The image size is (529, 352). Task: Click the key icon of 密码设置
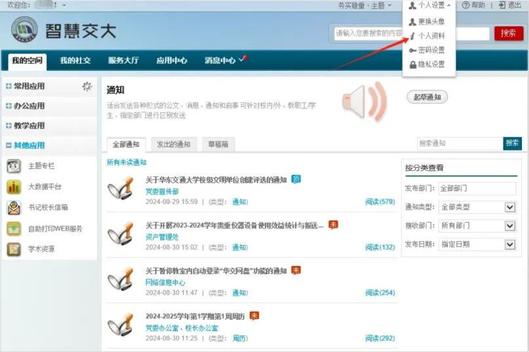pyautogui.click(x=412, y=50)
